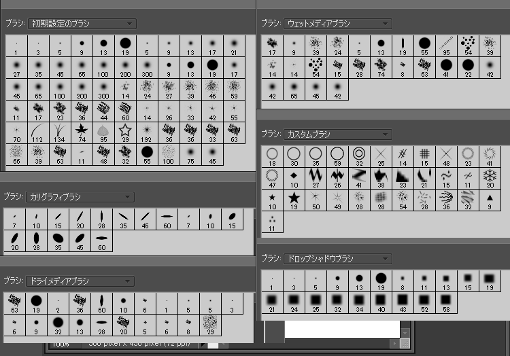Select the square shadow brush 21 in drop shadow

pyautogui.click(x=272, y=303)
